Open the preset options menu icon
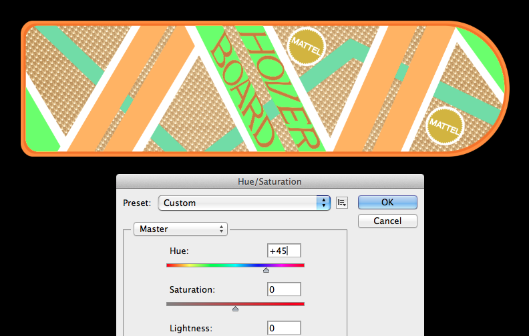 [x=342, y=203]
